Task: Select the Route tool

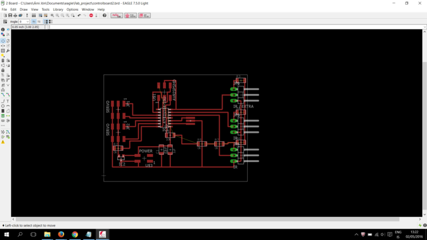Action: point(3,94)
